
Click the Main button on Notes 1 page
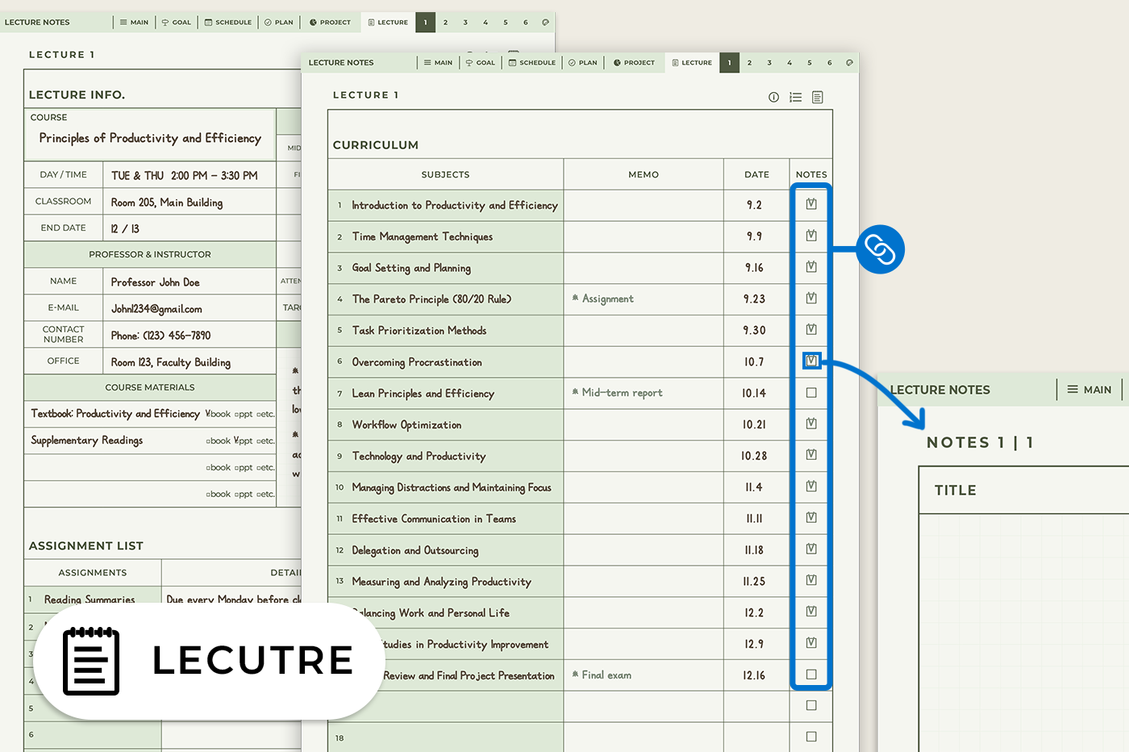click(1089, 390)
